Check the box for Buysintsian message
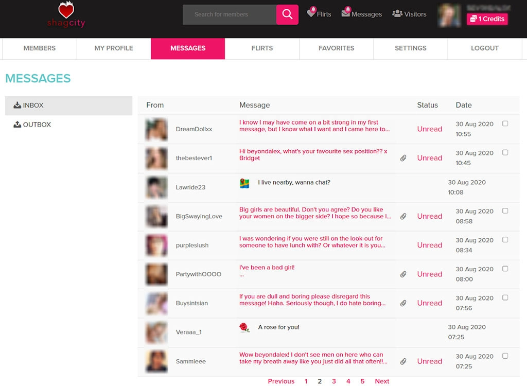The height and width of the screenshot is (386, 527). 505,297
